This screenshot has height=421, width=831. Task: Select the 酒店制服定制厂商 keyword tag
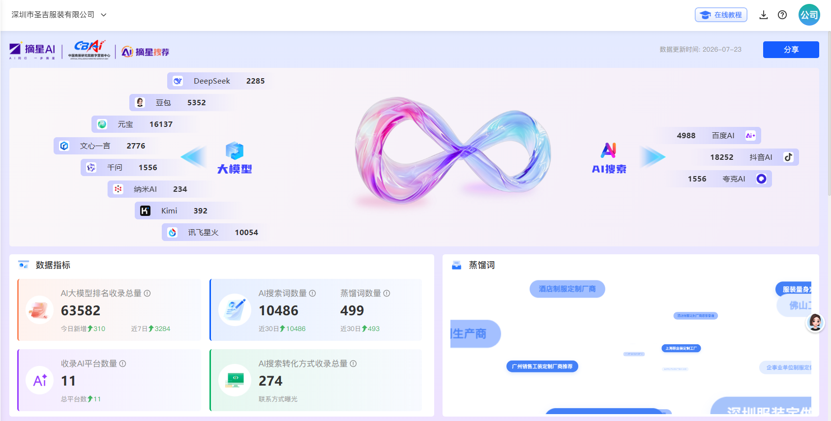[567, 289]
